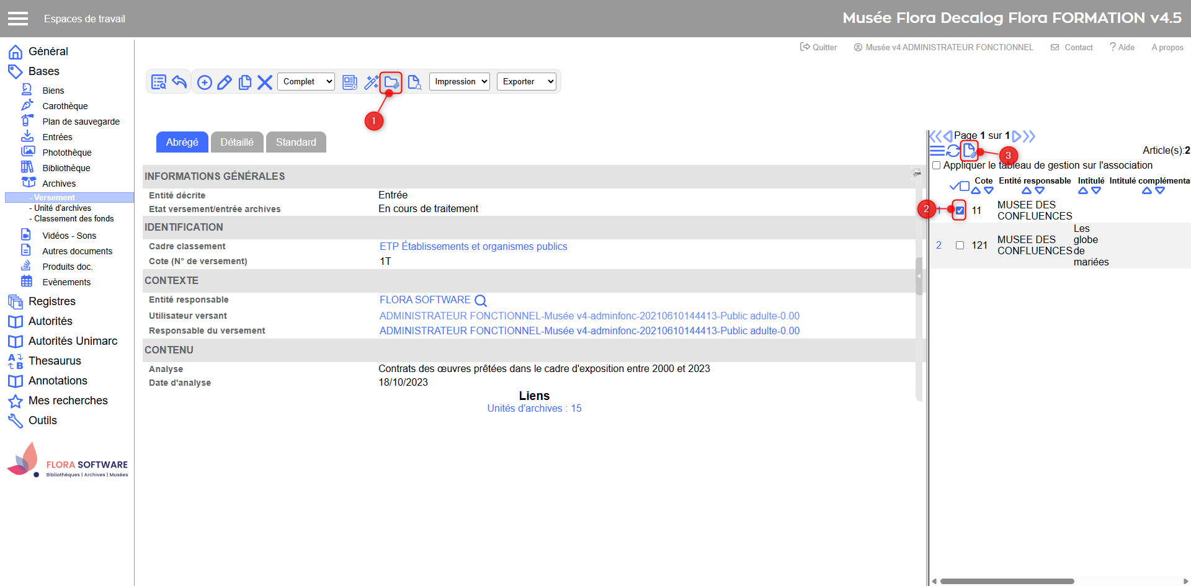
Task: Enable 'Appliquer le tableau de gestion' checkbox
Action: point(937,166)
